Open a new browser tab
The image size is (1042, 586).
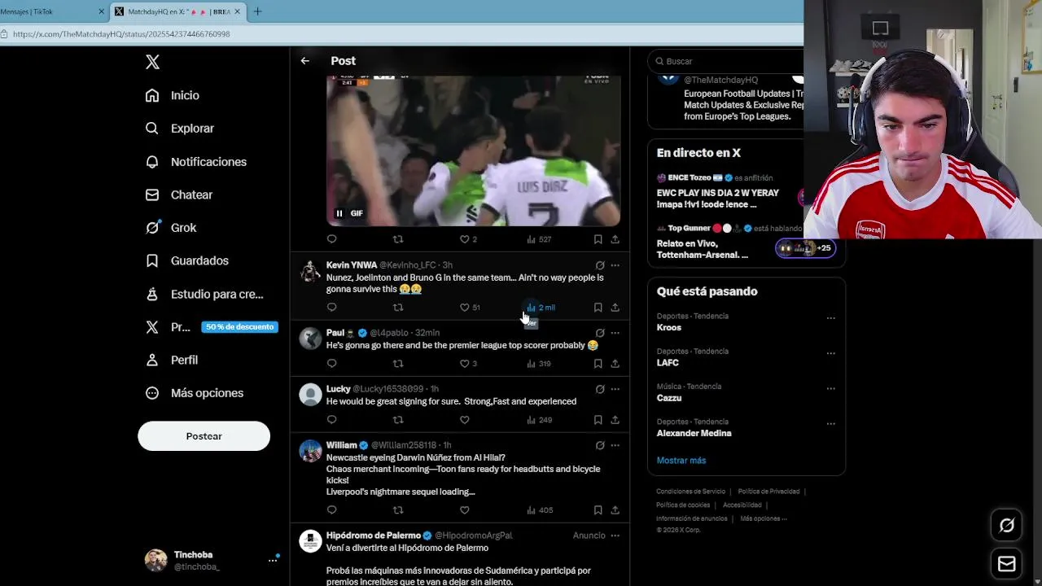point(257,11)
